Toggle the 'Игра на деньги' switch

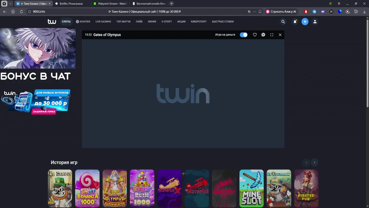pos(244,35)
